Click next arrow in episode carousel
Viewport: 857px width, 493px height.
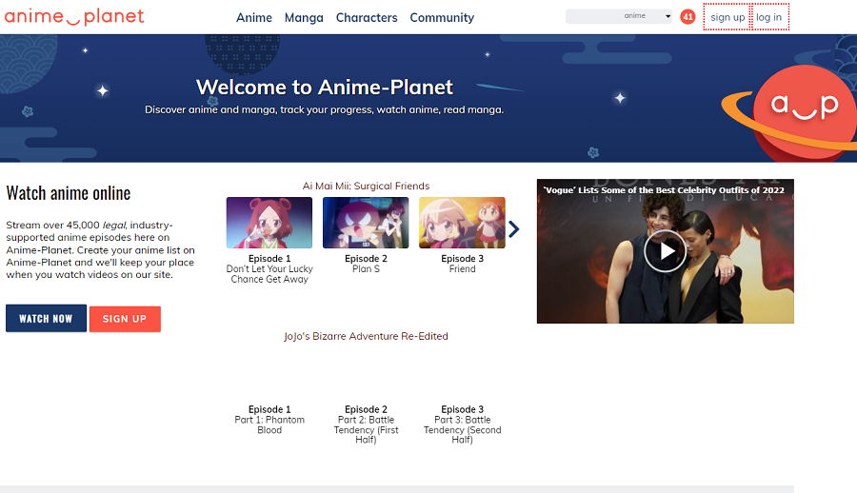coord(514,229)
